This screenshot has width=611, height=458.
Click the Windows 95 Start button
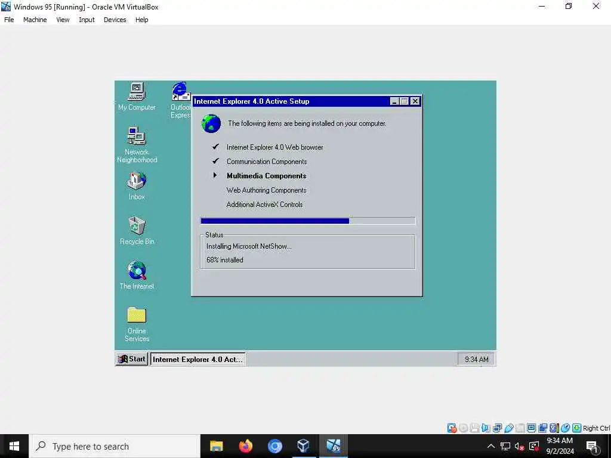pyautogui.click(x=132, y=358)
